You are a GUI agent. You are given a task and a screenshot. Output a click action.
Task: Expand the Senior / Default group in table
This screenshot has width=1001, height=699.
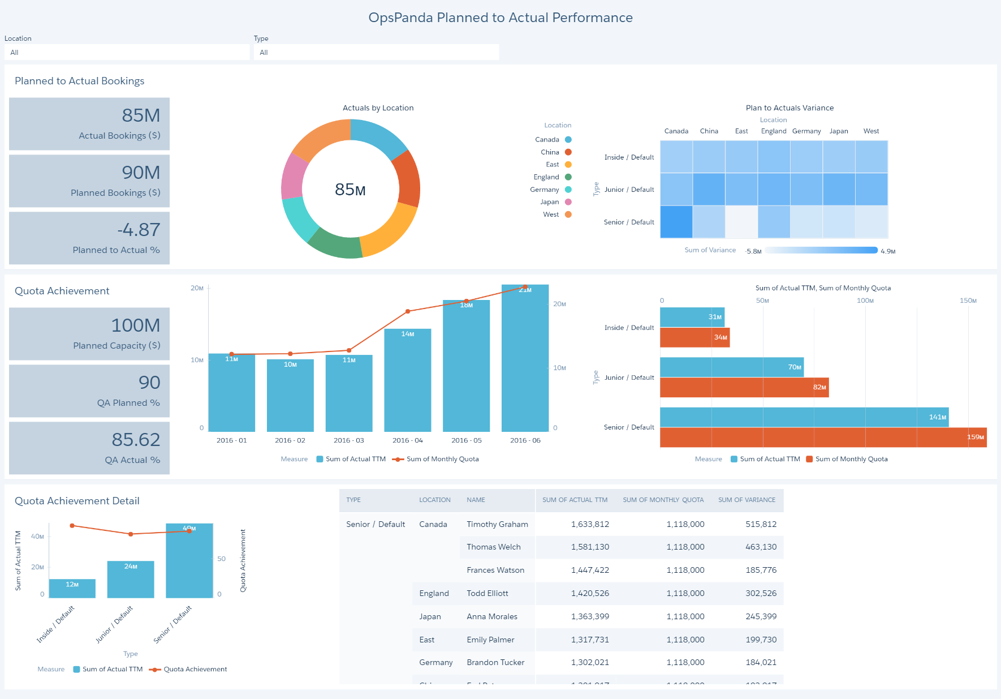(375, 524)
